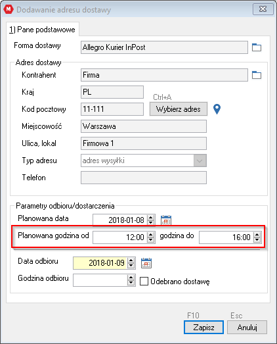Click the Kod pocztowy field
The width and height of the screenshot is (277, 344).
(112, 109)
